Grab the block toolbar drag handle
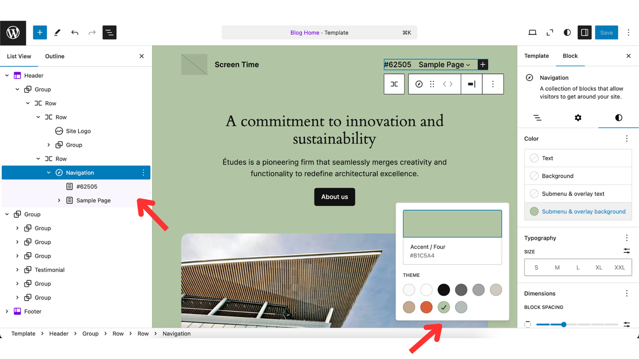639x359 pixels. pyautogui.click(x=432, y=84)
